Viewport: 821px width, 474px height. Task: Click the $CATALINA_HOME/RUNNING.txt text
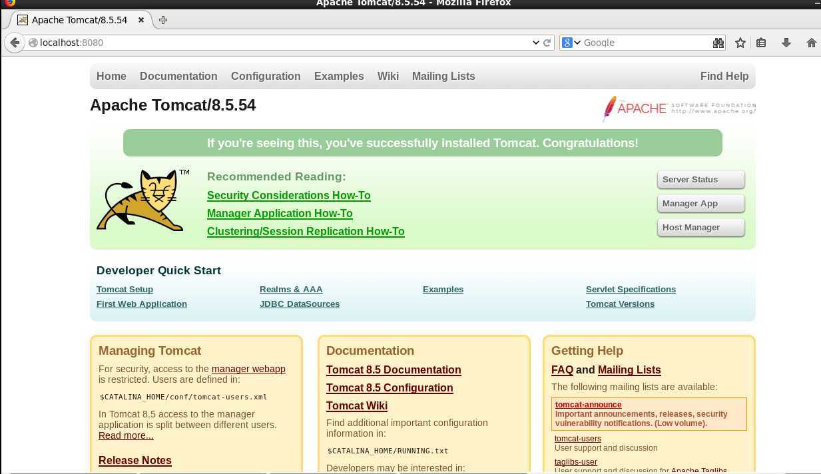[388, 451]
